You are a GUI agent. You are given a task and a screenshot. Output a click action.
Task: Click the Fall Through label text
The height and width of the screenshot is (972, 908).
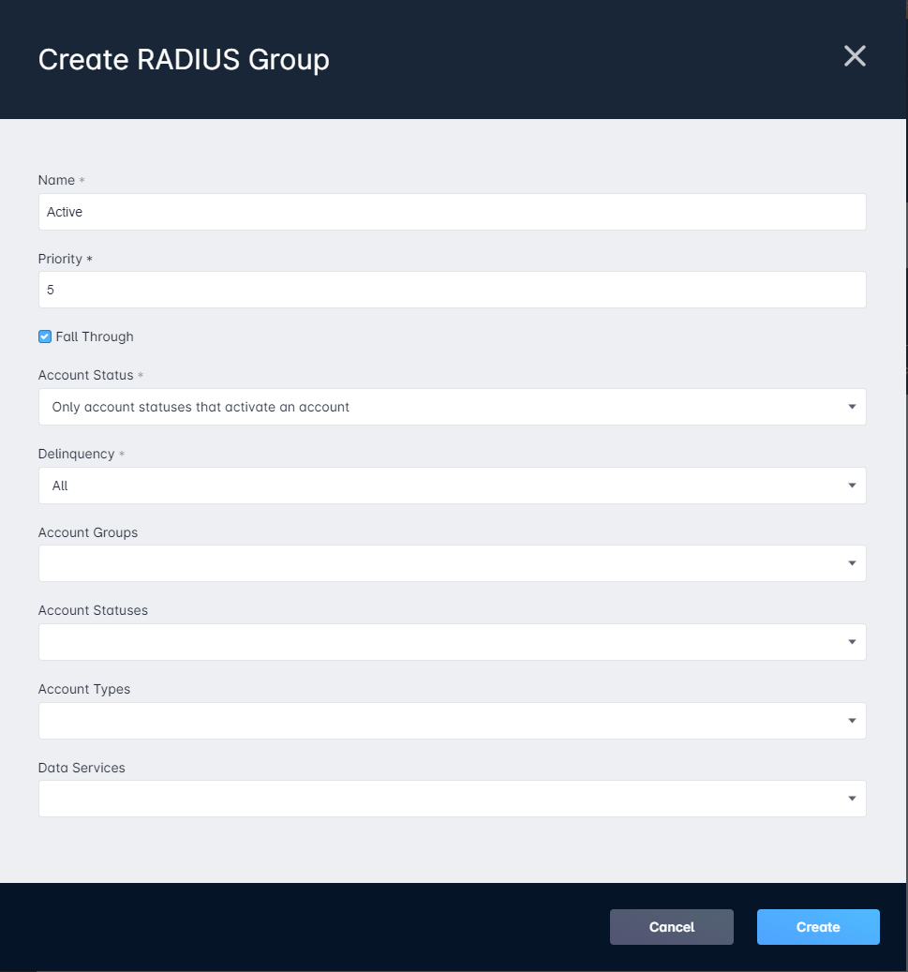coord(95,336)
